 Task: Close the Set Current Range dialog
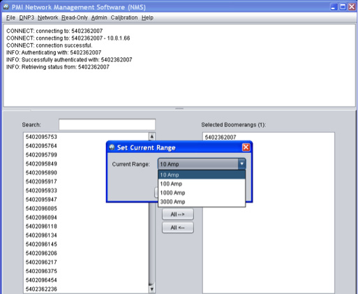(x=246, y=147)
